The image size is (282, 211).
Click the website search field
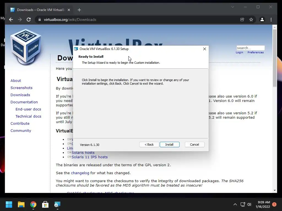coord(251,48)
